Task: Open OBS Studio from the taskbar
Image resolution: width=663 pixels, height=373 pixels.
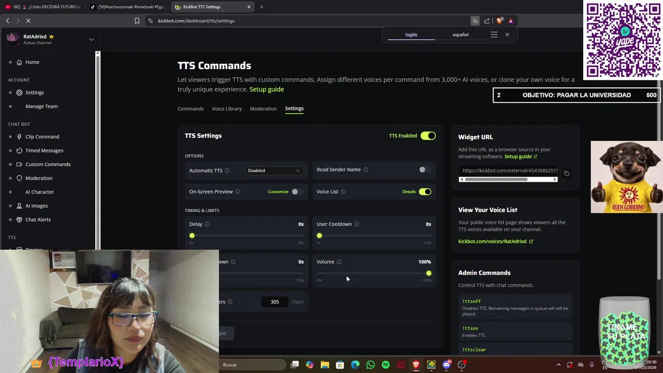Action: tap(462, 365)
